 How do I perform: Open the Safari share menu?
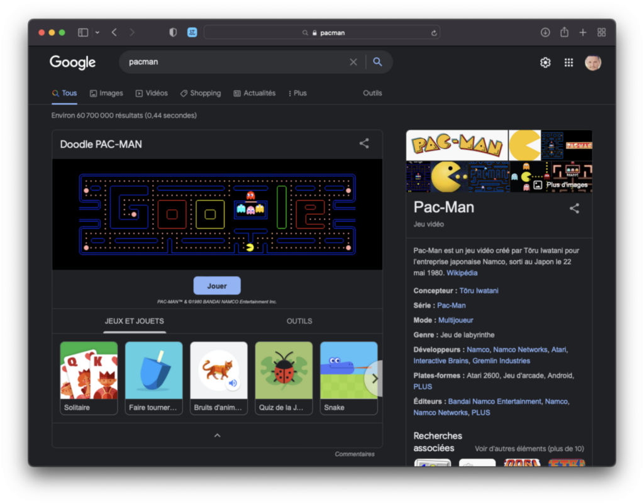click(x=564, y=32)
